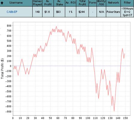Sort by Av. Stake header
This screenshot has width=134, height=121.
point(60,3)
